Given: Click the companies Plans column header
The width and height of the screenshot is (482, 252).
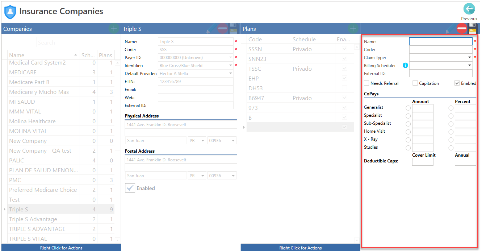Looking at the screenshot, I should tap(105, 55).
